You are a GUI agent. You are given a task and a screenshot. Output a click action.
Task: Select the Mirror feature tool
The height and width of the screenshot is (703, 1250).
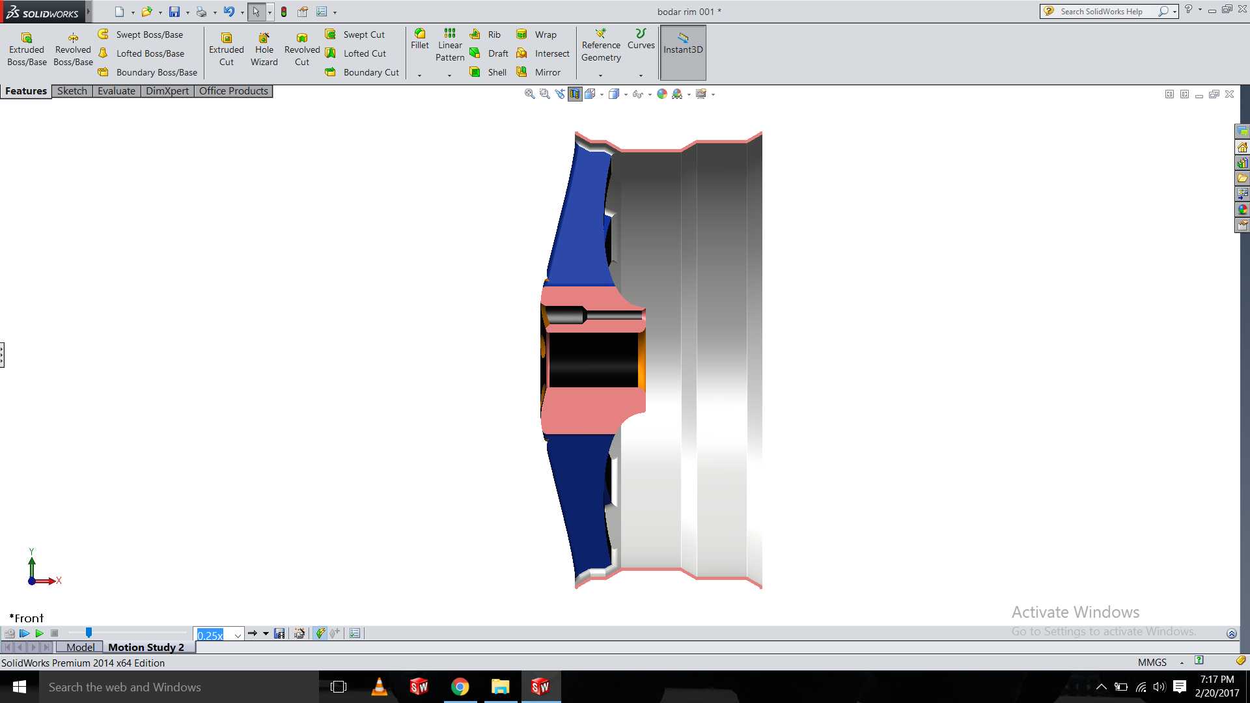click(538, 72)
